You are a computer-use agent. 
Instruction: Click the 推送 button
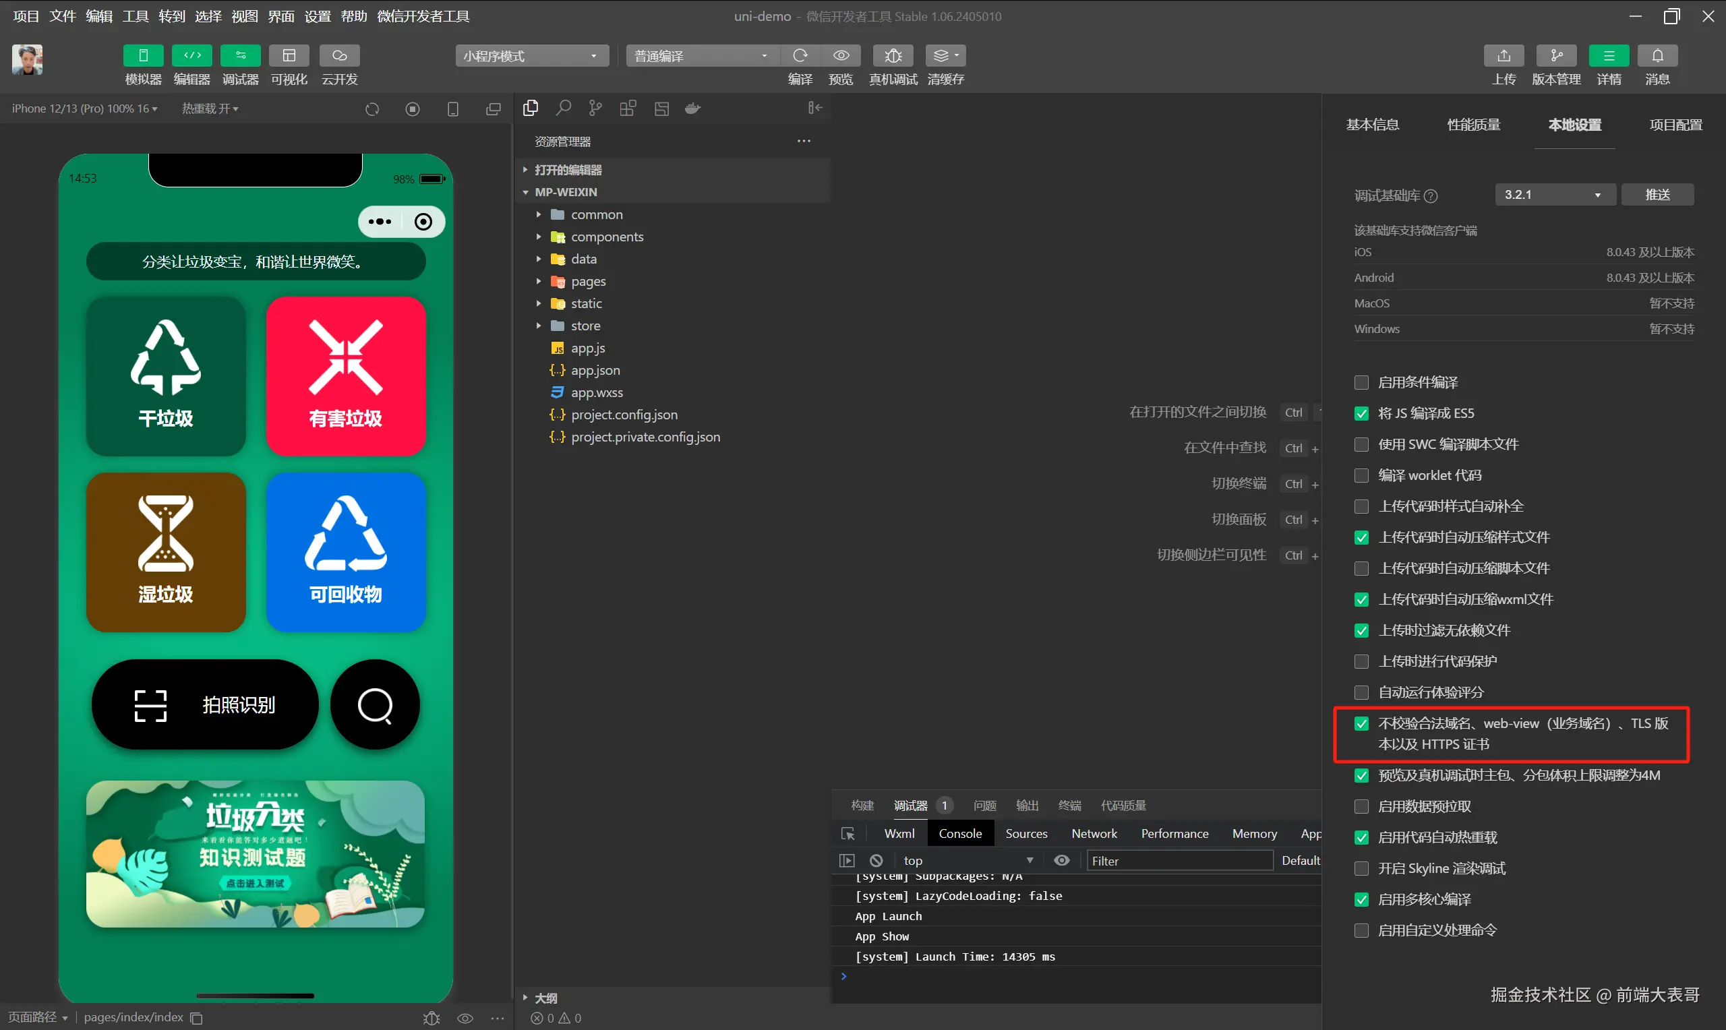1657,195
